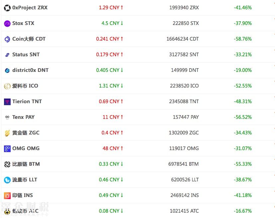Screen dimensions: 275x218
Task: Click the -19.00% change for DNT
Action: (x=243, y=70)
